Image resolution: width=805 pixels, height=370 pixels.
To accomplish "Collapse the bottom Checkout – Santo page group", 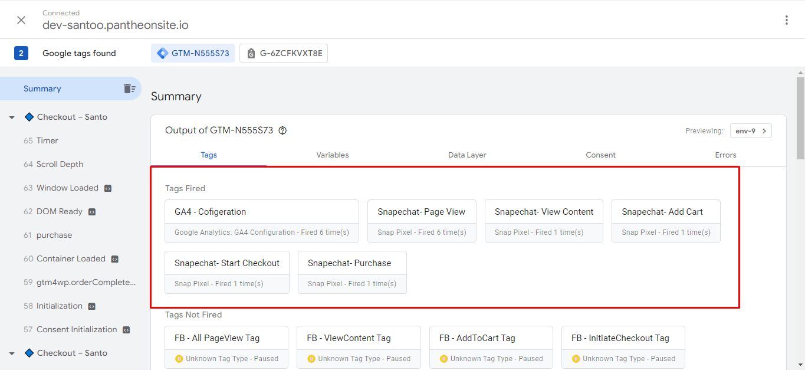I will click(11, 353).
